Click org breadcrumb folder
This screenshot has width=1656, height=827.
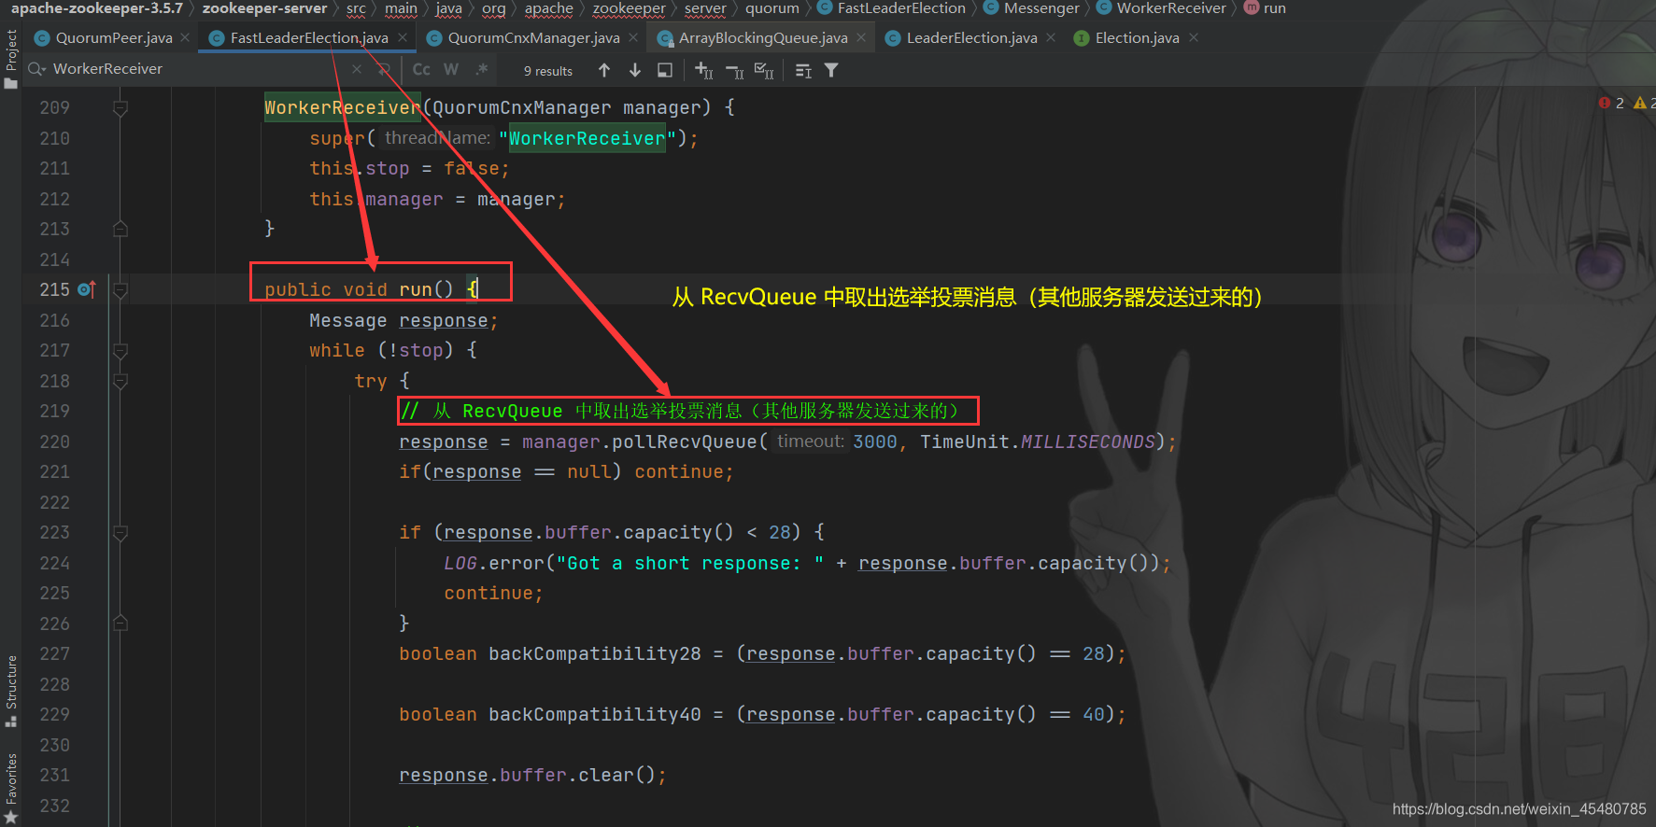coord(493,8)
